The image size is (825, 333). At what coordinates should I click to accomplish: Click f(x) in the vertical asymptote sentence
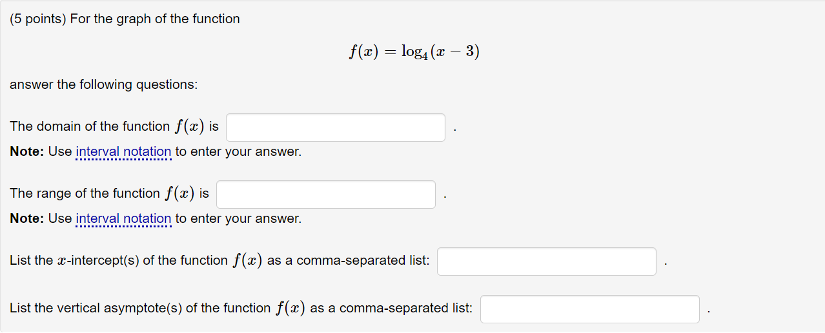[x=290, y=309]
